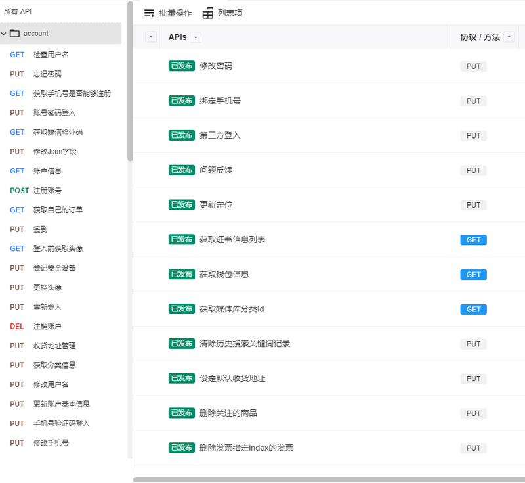Click the 所有 API heading
This screenshot has height=483, width=525.
coord(18,12)
